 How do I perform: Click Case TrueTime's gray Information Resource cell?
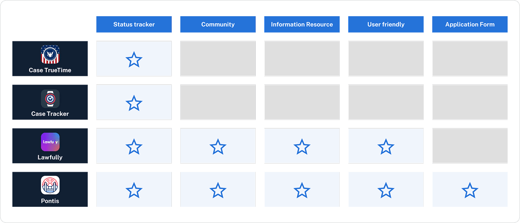pyautogui.click(x=302, y=59)
